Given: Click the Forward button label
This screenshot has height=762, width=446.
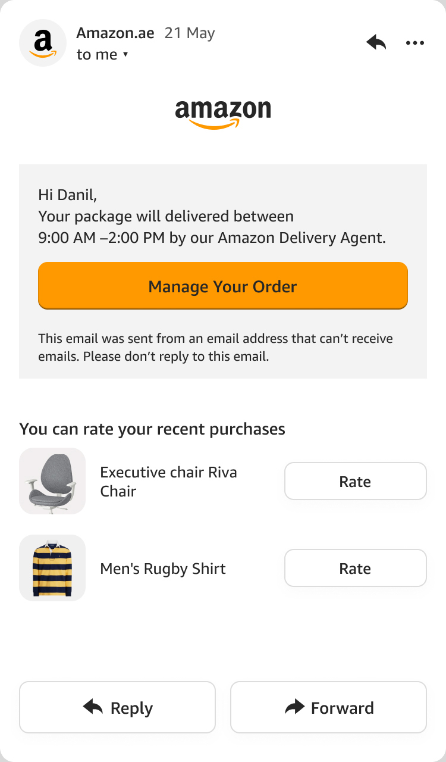Looking at the screenshot, I should (342, 708).
